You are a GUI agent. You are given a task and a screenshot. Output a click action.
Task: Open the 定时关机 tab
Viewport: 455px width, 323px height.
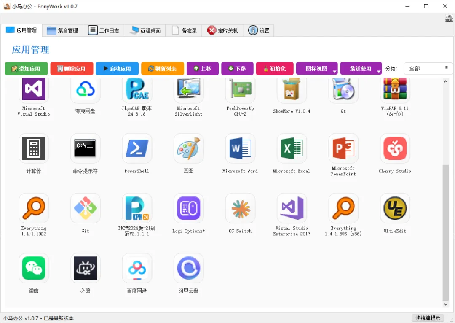click(x=222, y=30)
